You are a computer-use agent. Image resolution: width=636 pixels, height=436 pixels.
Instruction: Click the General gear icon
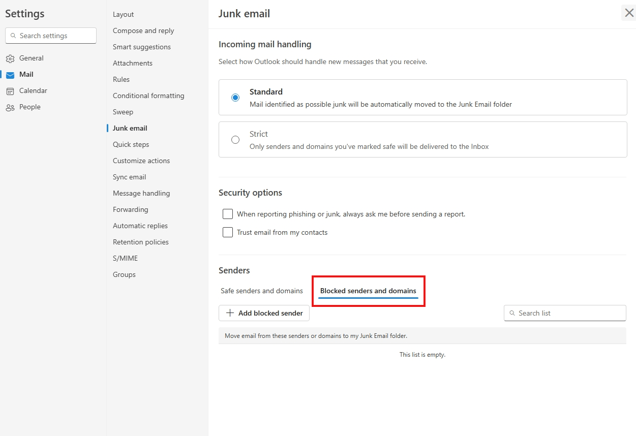[10, 58]
